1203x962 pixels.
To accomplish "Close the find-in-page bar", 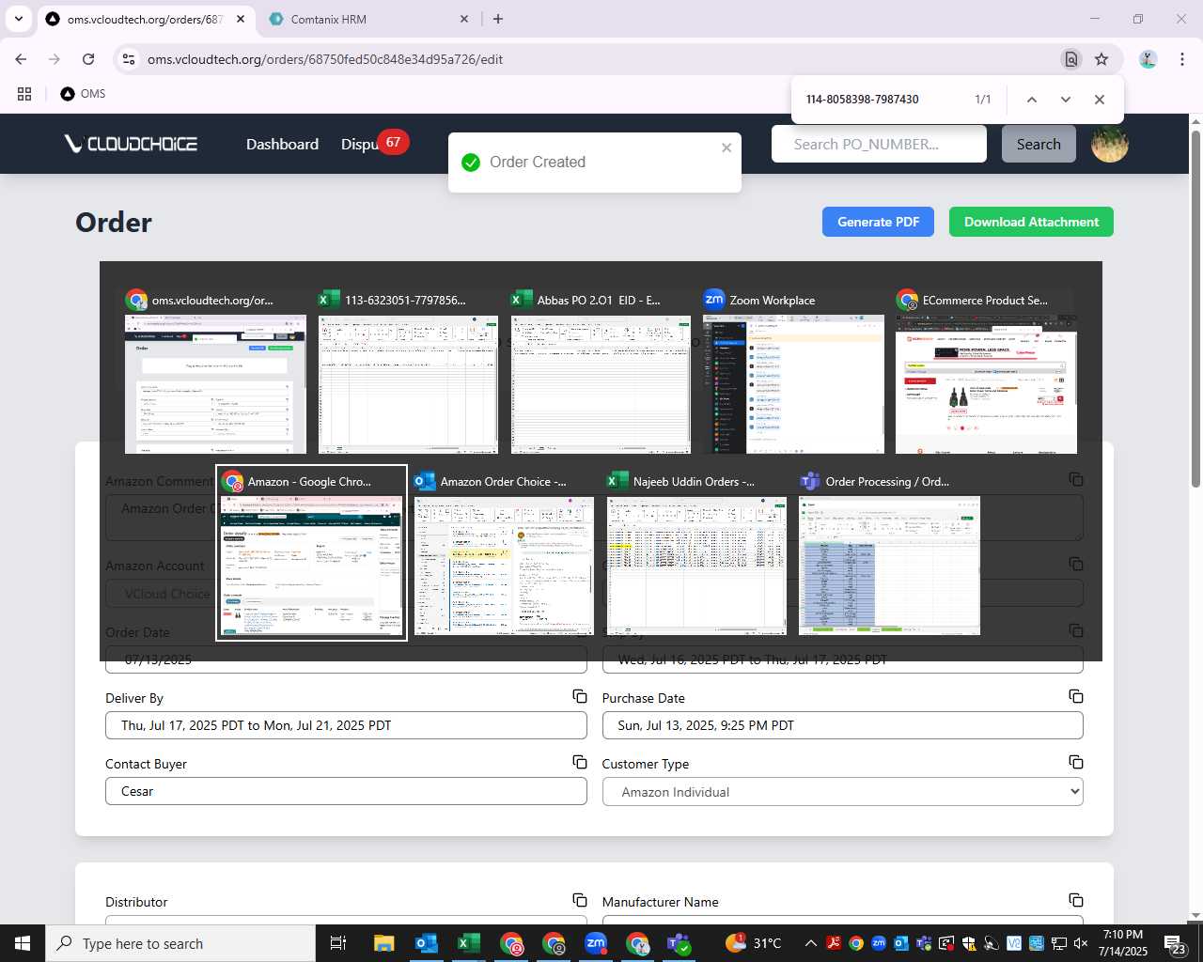I will coord(1099,100).
